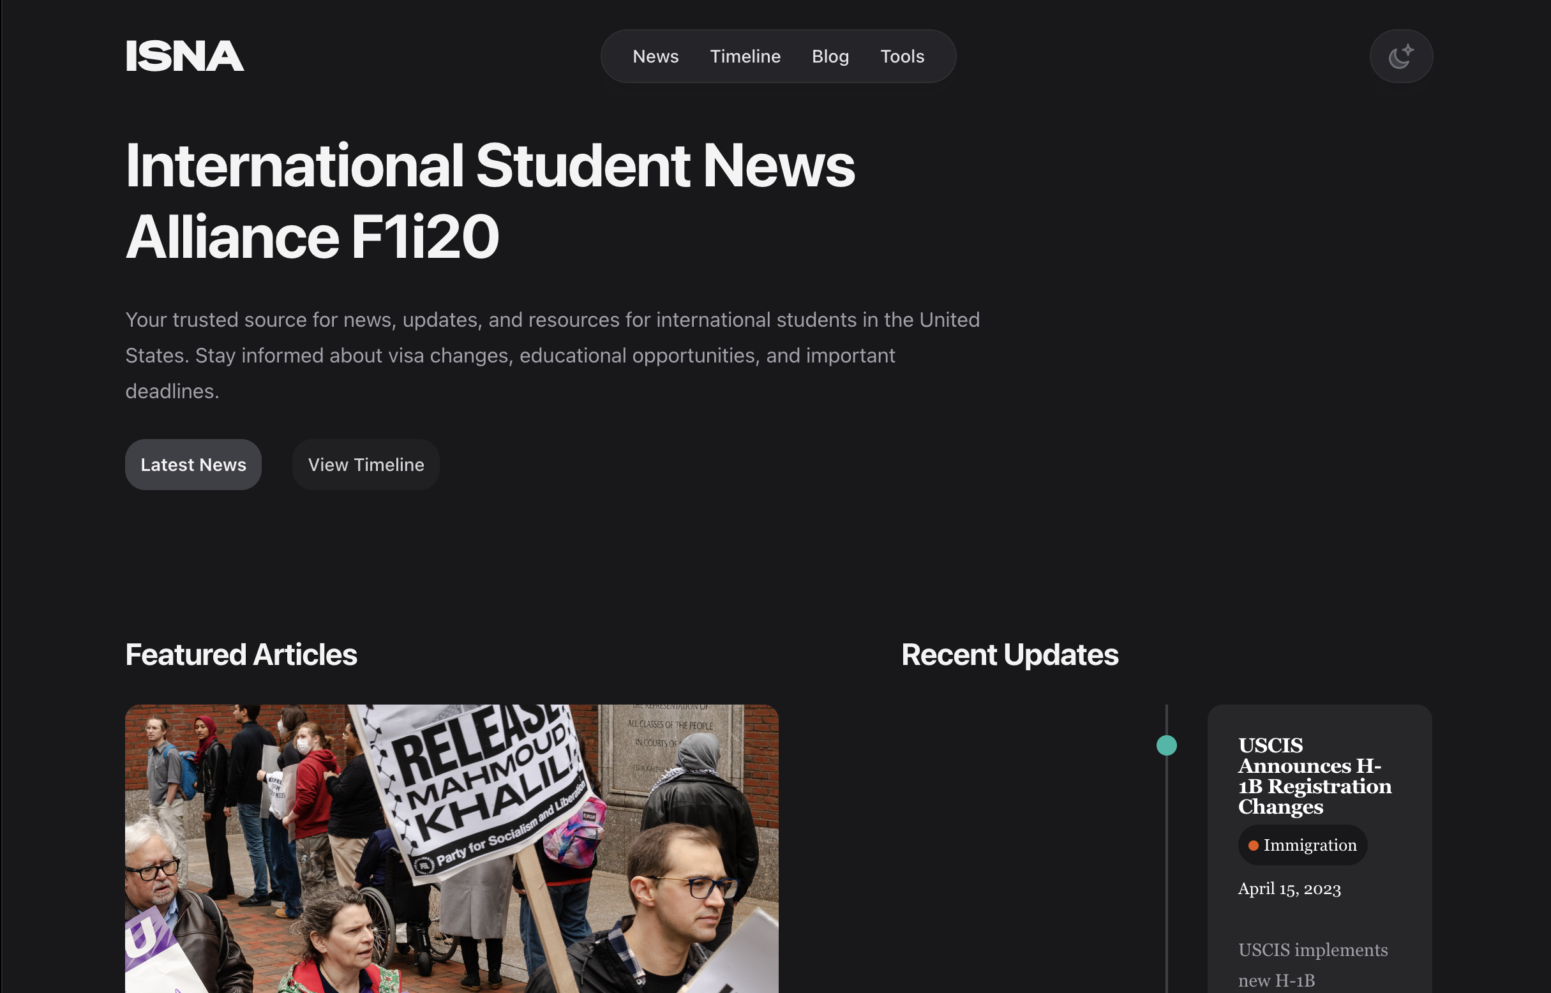This screenshot has width=1551, height=993.
Task: Toggle dark mode with moon icon
Action: point(1401,56)
